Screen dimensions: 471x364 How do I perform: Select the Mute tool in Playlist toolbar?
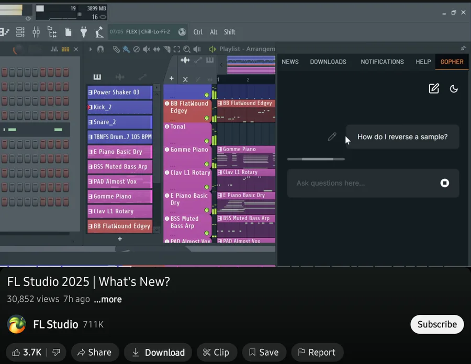[147, 49]
